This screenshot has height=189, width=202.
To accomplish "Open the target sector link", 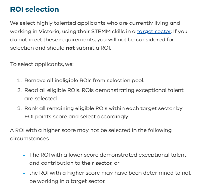I will (x=154, y=31).
